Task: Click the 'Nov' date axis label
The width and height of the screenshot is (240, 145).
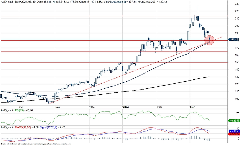Action: click(x=58, y=107)
